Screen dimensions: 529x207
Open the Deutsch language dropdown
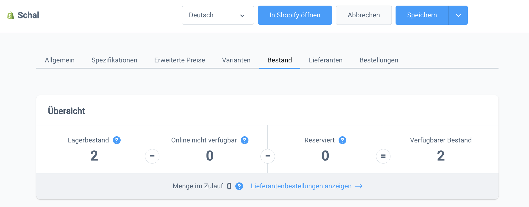pos(218,15)
